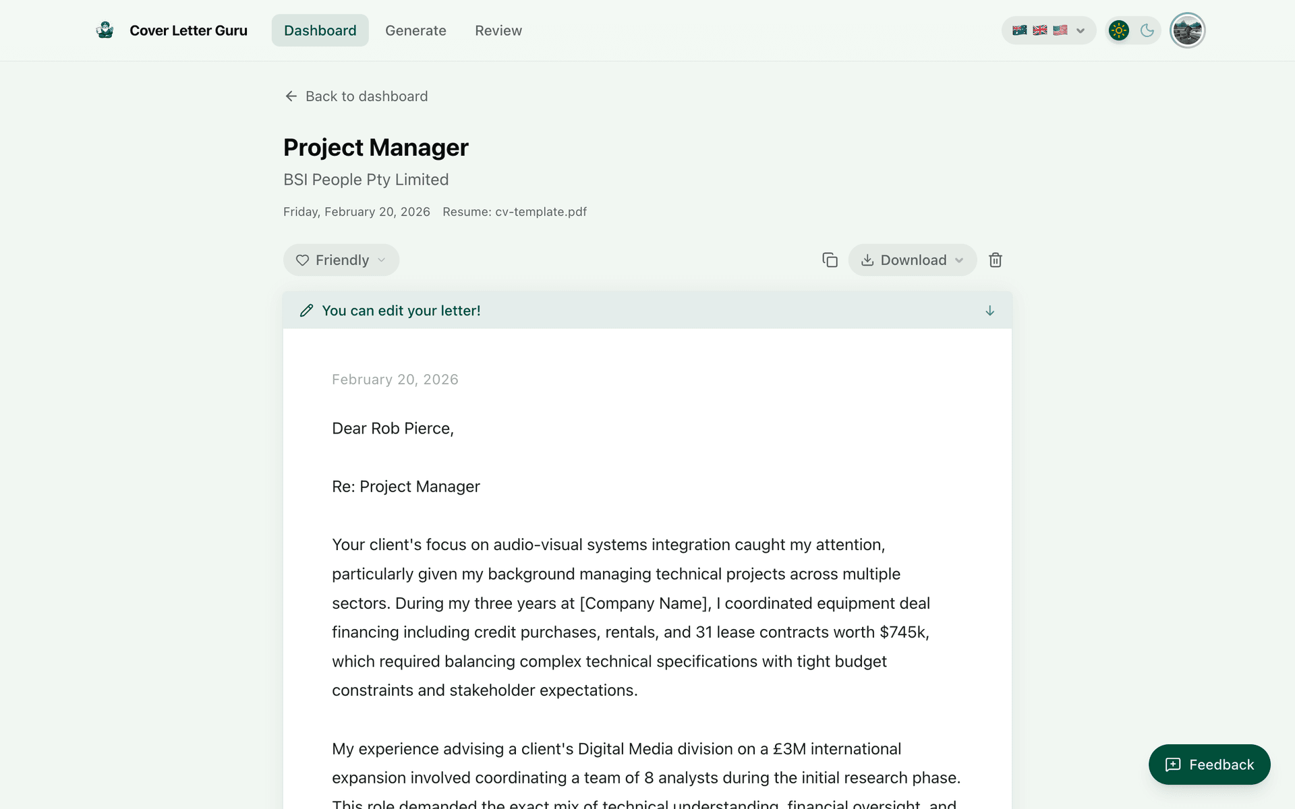Image resolution: width=1295 pixels, height=809 pixels.
Task: Switch to dark mode with the moon toggle
Action: coord(1149,30)
